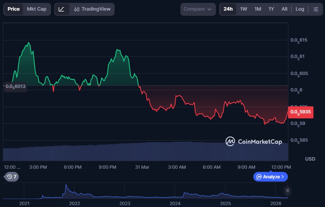Show the 1Y time range

coord(271,9)
